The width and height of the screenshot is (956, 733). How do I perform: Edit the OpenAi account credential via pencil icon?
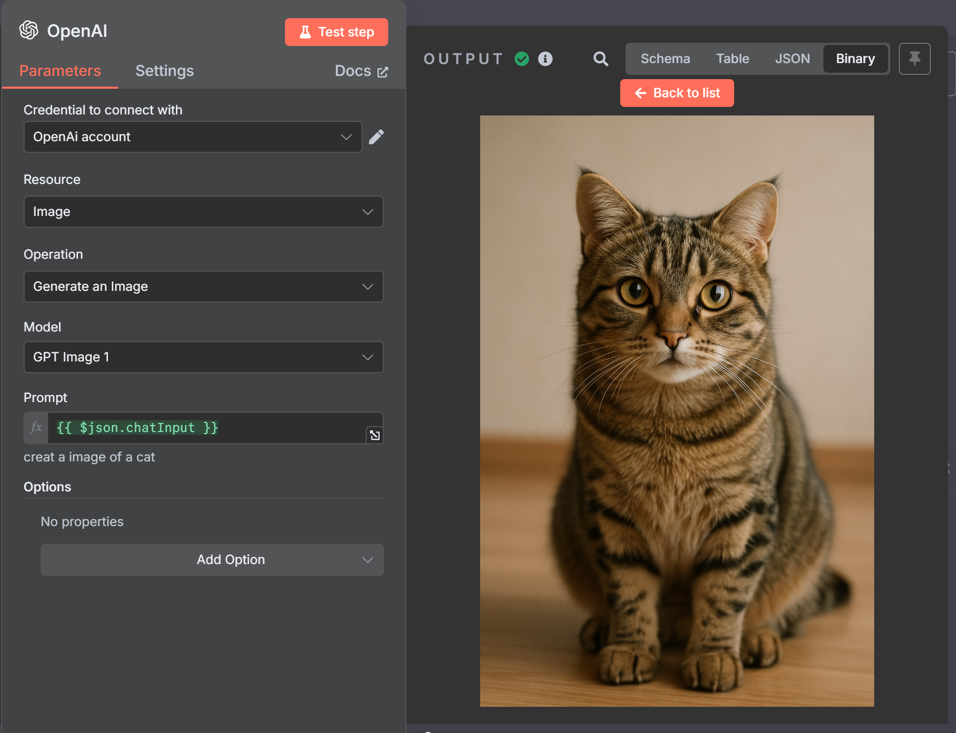pos(377,137)
